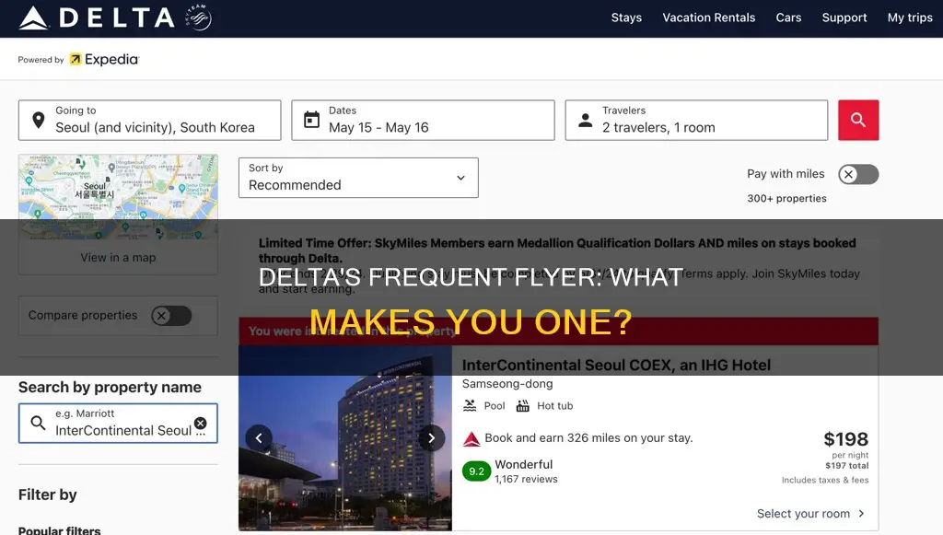Click the travelers person icon

point(585,120)
